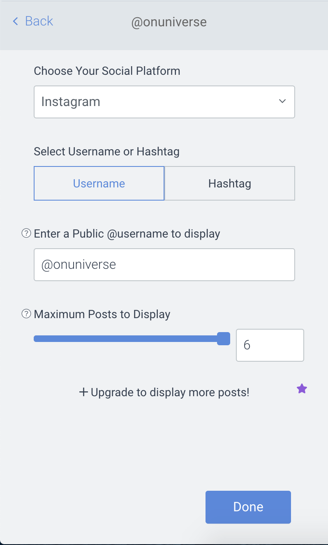Screen dimensions: 328x545
Task: Click the purple star premium icon
Action: coord(302,388)
